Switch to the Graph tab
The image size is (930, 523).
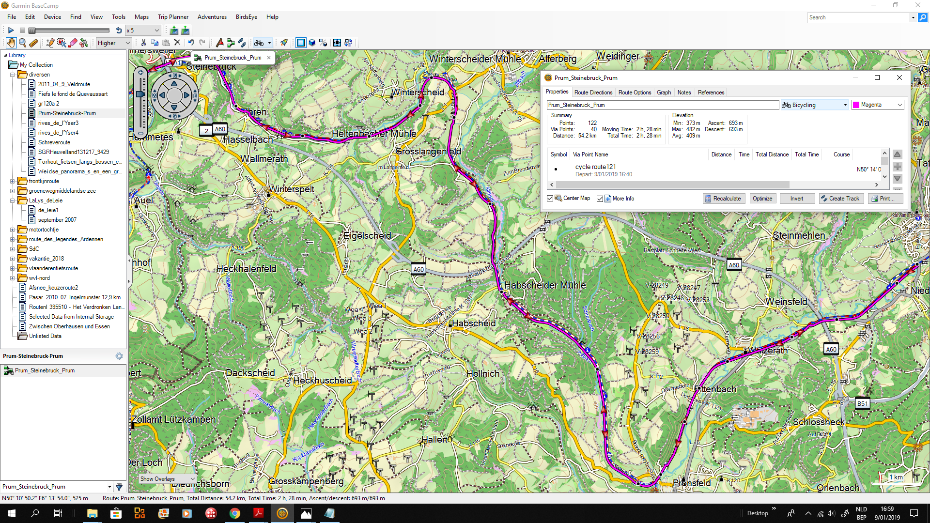[664, 92]
